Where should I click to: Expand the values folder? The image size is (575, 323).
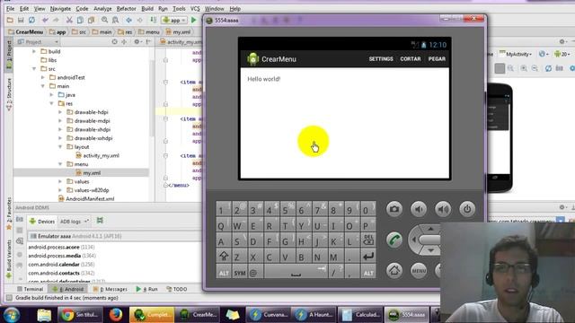(x=60, y=181)
